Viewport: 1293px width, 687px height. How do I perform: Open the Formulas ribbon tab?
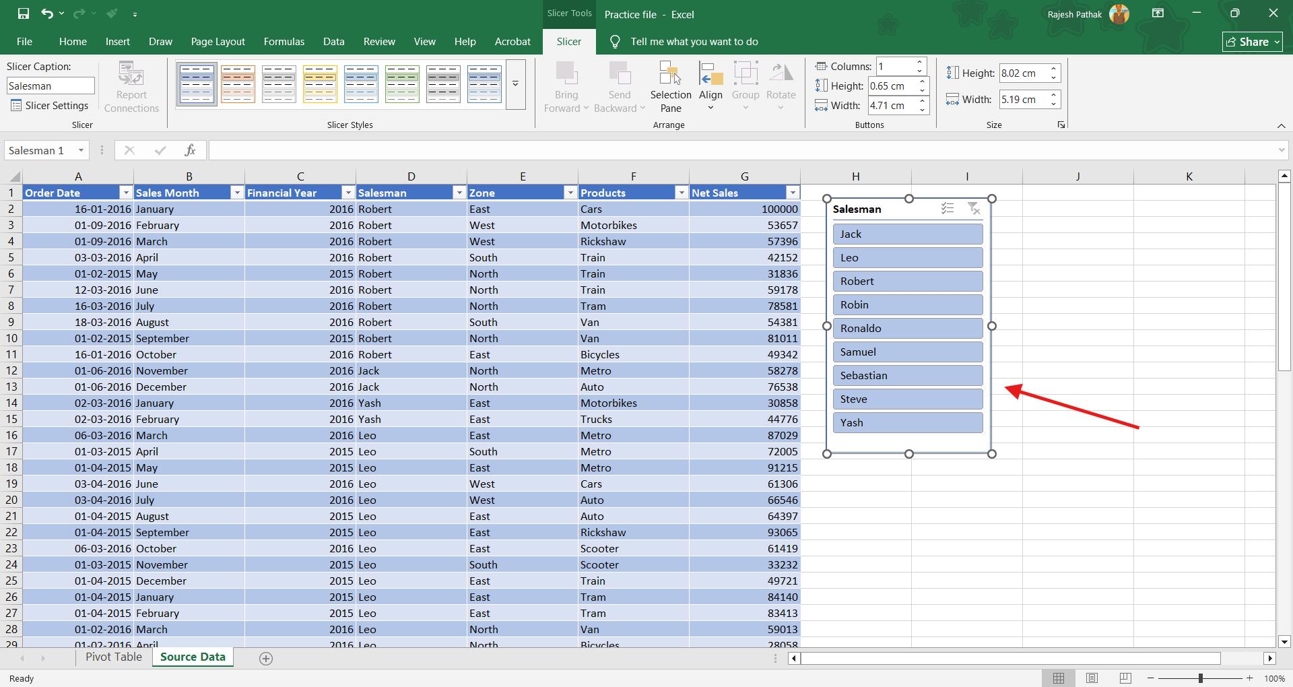284,42
